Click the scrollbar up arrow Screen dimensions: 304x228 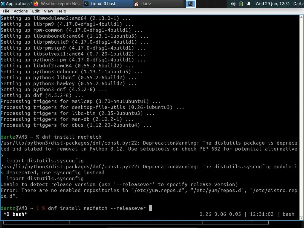302,17
